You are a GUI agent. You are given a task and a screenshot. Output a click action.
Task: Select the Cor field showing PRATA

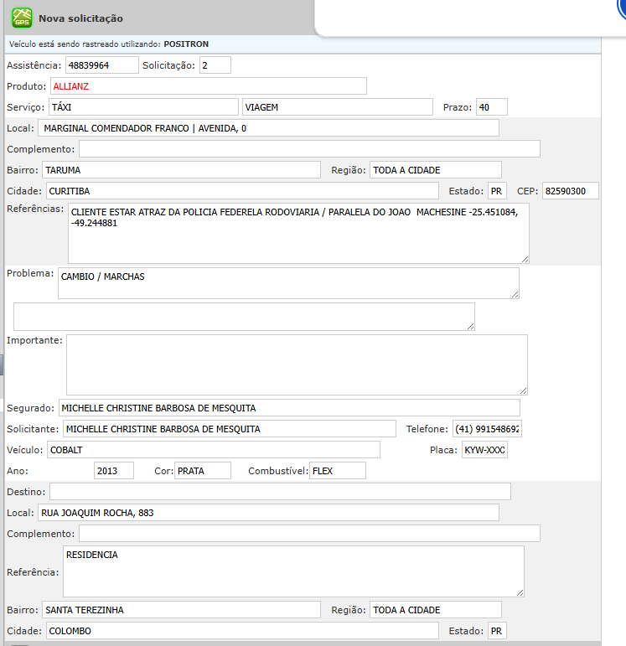[203, 471]
